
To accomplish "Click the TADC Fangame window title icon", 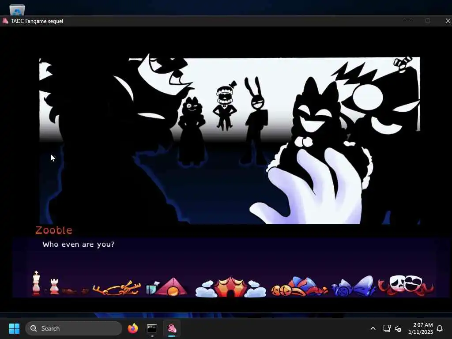I will click(5, 21).
